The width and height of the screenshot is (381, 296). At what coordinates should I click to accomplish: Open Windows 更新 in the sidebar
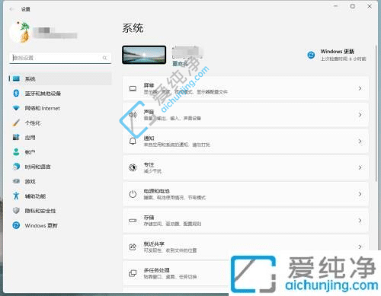point(60,225)
